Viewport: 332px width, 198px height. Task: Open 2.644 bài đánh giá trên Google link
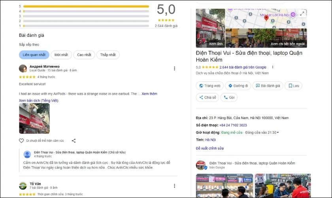243,67
